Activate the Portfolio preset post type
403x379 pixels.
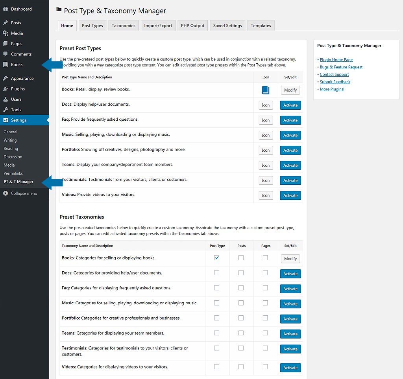[x=290, y=151]
